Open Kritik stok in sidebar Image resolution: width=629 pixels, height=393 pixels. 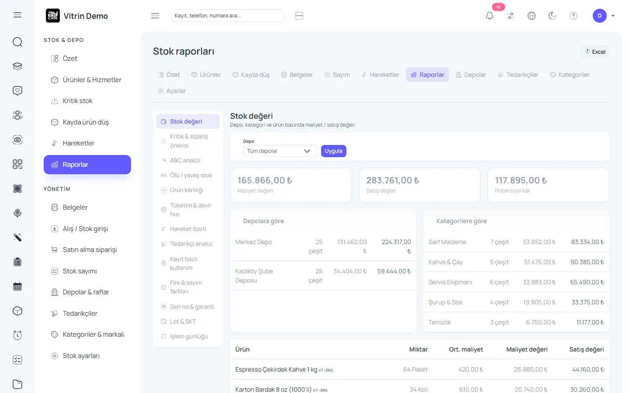(87, 101)
